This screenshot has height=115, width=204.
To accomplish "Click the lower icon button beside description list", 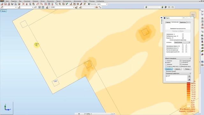I will 189,80.
